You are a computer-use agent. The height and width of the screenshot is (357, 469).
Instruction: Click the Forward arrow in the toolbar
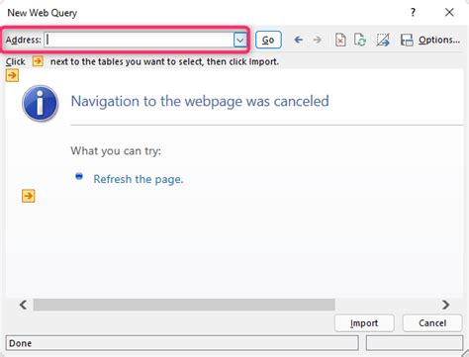[x=318, y=40]
